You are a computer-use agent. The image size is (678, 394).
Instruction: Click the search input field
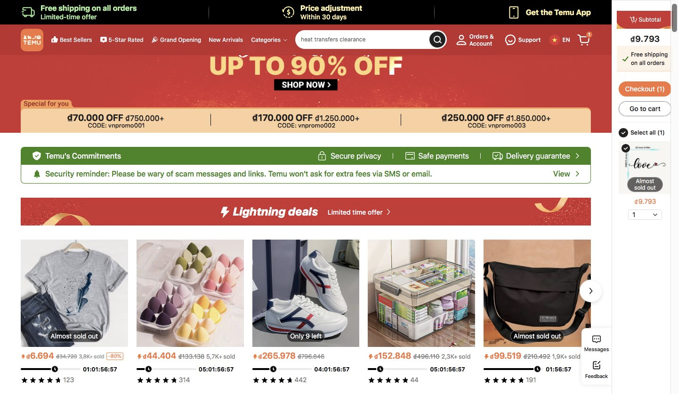(x=363, y=40)
